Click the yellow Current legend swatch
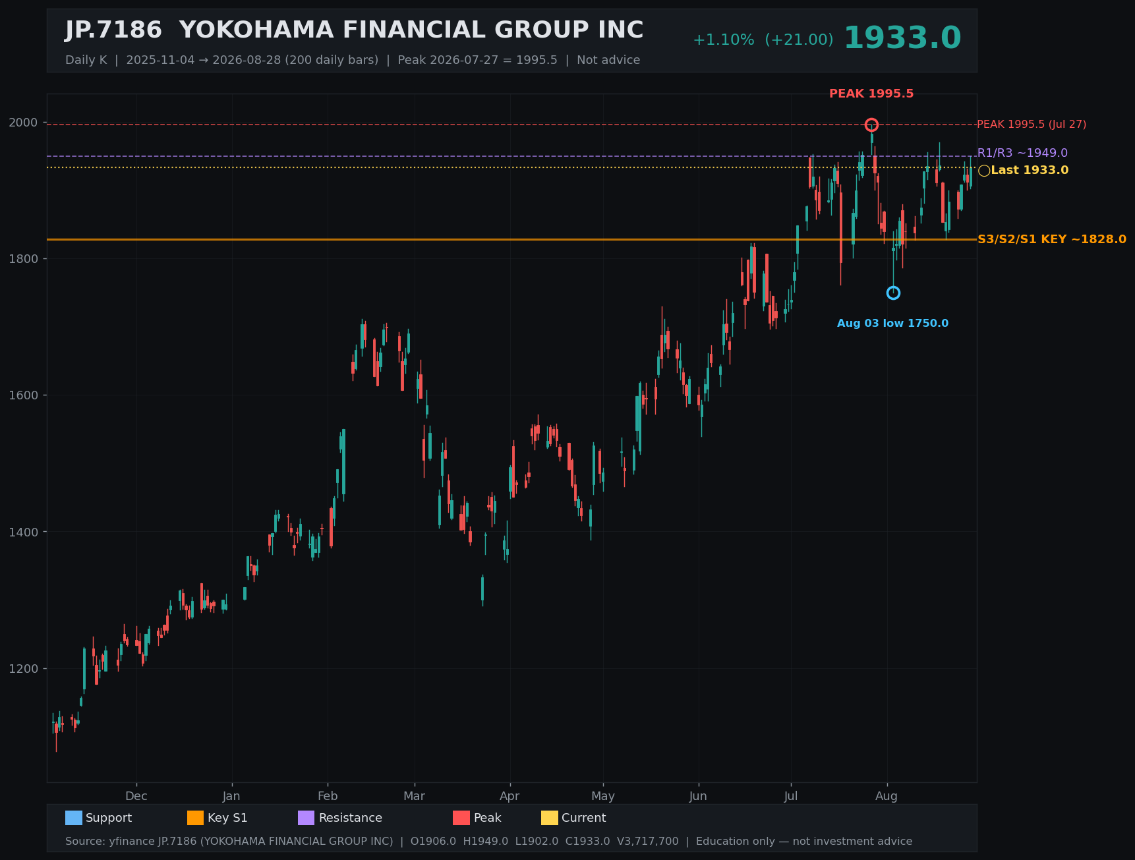This screenshot has height=860, width=1135. (550, 818)
